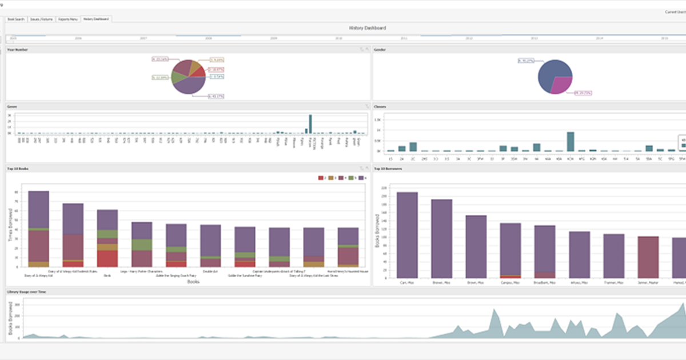Click left header icon in Year Number panel
686x360 pixels.
click(362, 50)
